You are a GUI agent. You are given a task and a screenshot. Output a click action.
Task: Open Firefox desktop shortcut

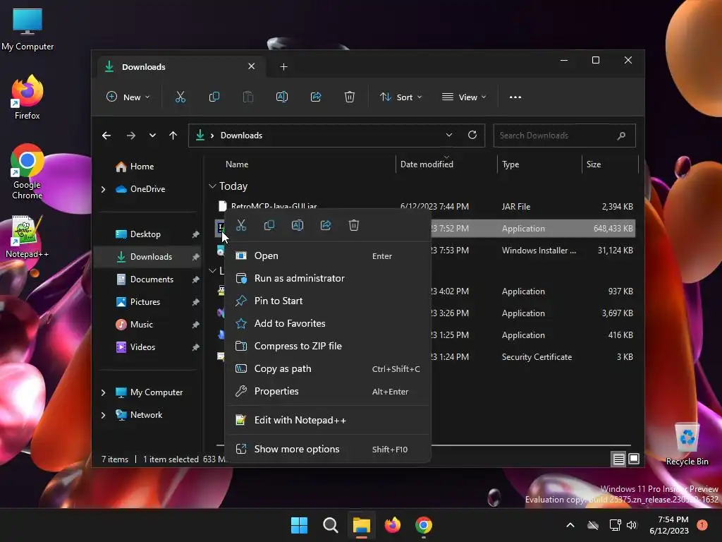click(27, 97)
